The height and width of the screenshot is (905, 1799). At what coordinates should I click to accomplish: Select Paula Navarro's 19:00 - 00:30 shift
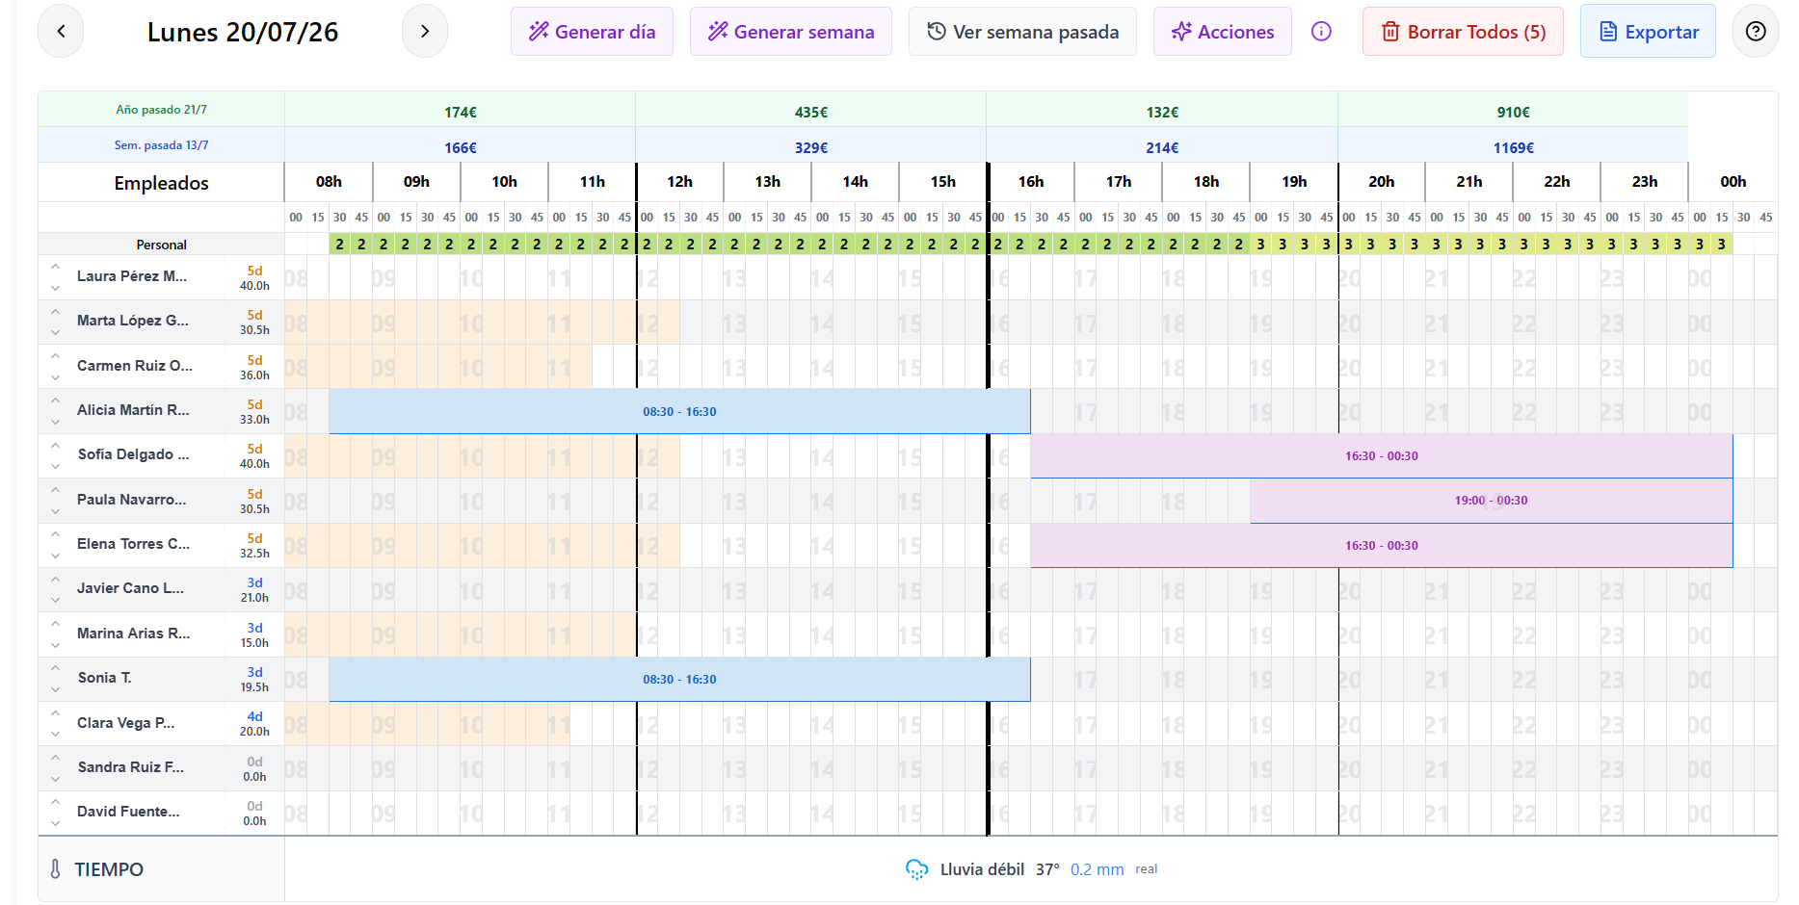[x=1491, y=501]
